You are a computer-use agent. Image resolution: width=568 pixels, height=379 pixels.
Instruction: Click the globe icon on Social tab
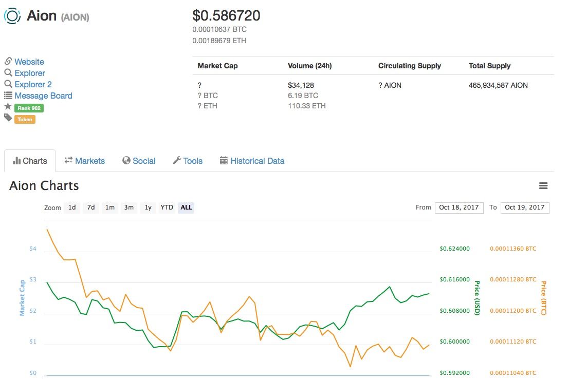(126, 160)
